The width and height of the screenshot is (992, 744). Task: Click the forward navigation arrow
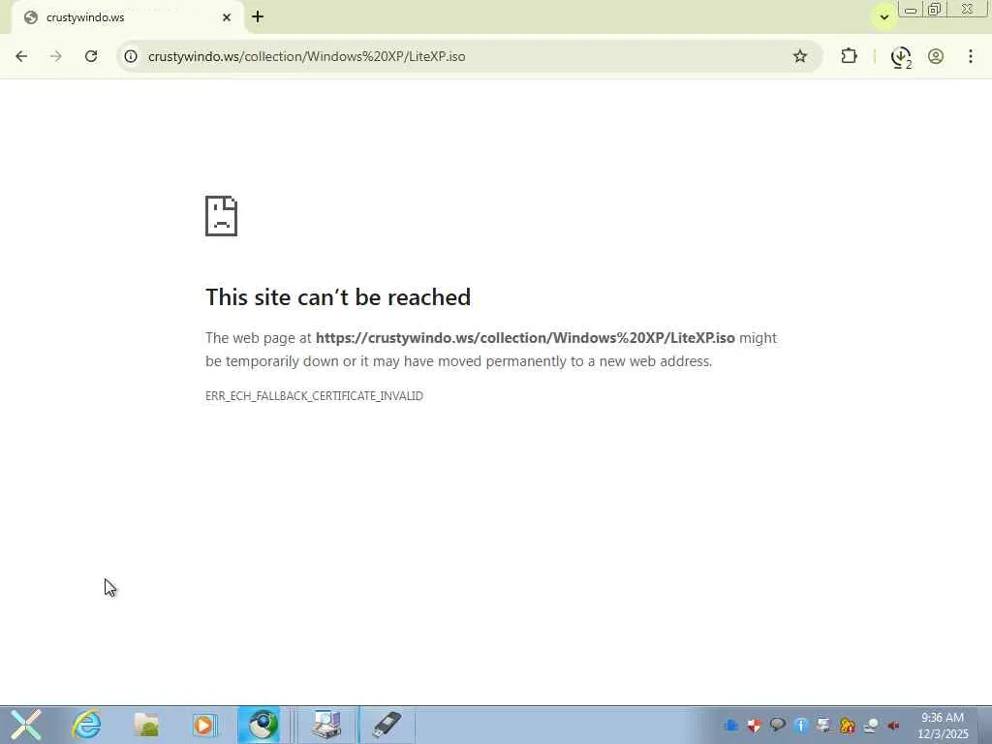(56, 56)
